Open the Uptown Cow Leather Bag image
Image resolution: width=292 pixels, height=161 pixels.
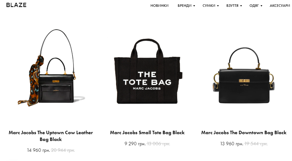(51, 68)
